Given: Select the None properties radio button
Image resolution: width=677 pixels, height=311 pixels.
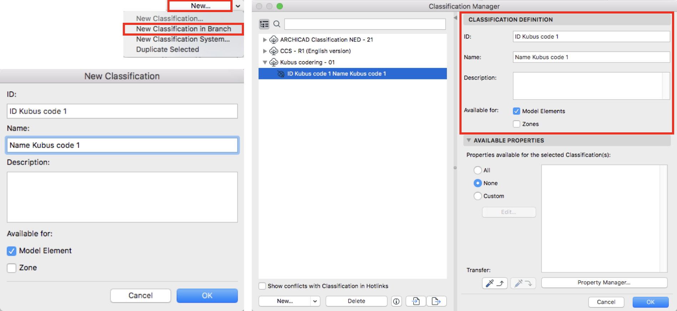Looking at the screenshot, I should tap(478, 183).
